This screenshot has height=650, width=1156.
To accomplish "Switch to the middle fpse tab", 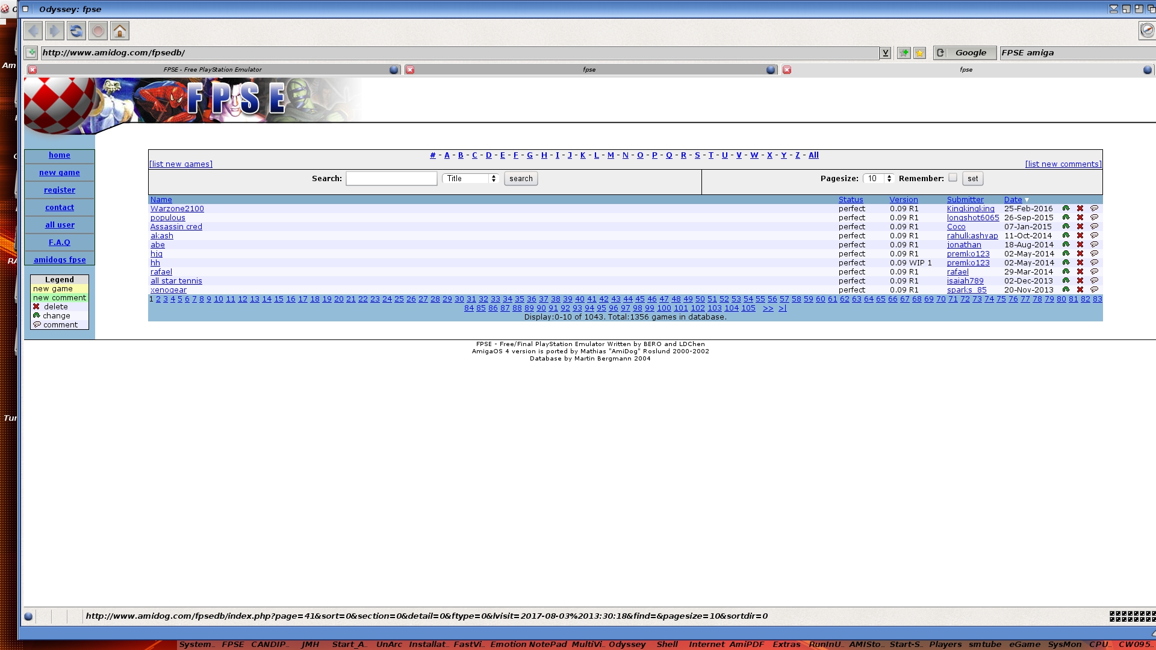I will (x=589, y=70).
